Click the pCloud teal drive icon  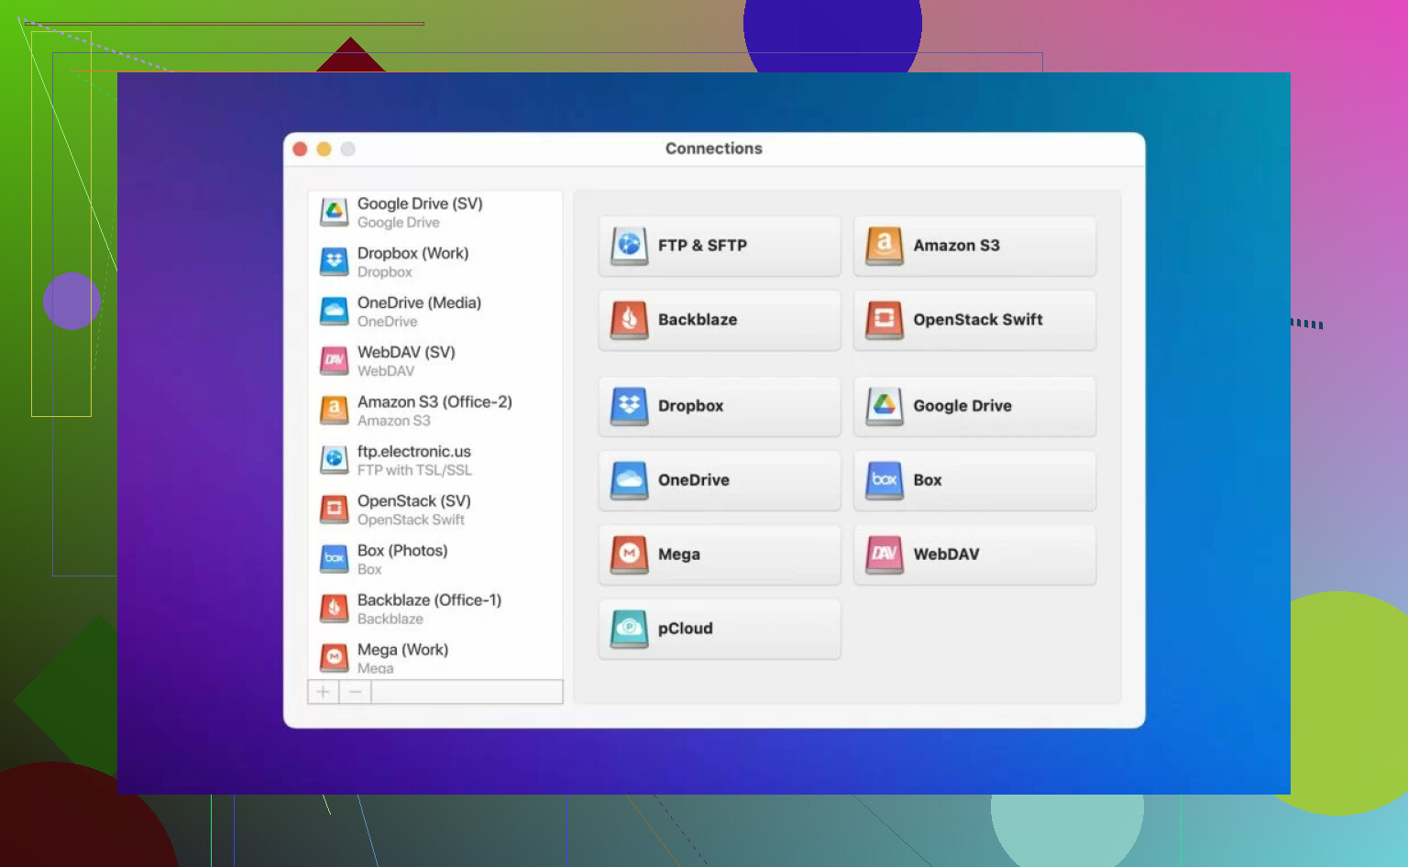(x=629, y=629)
